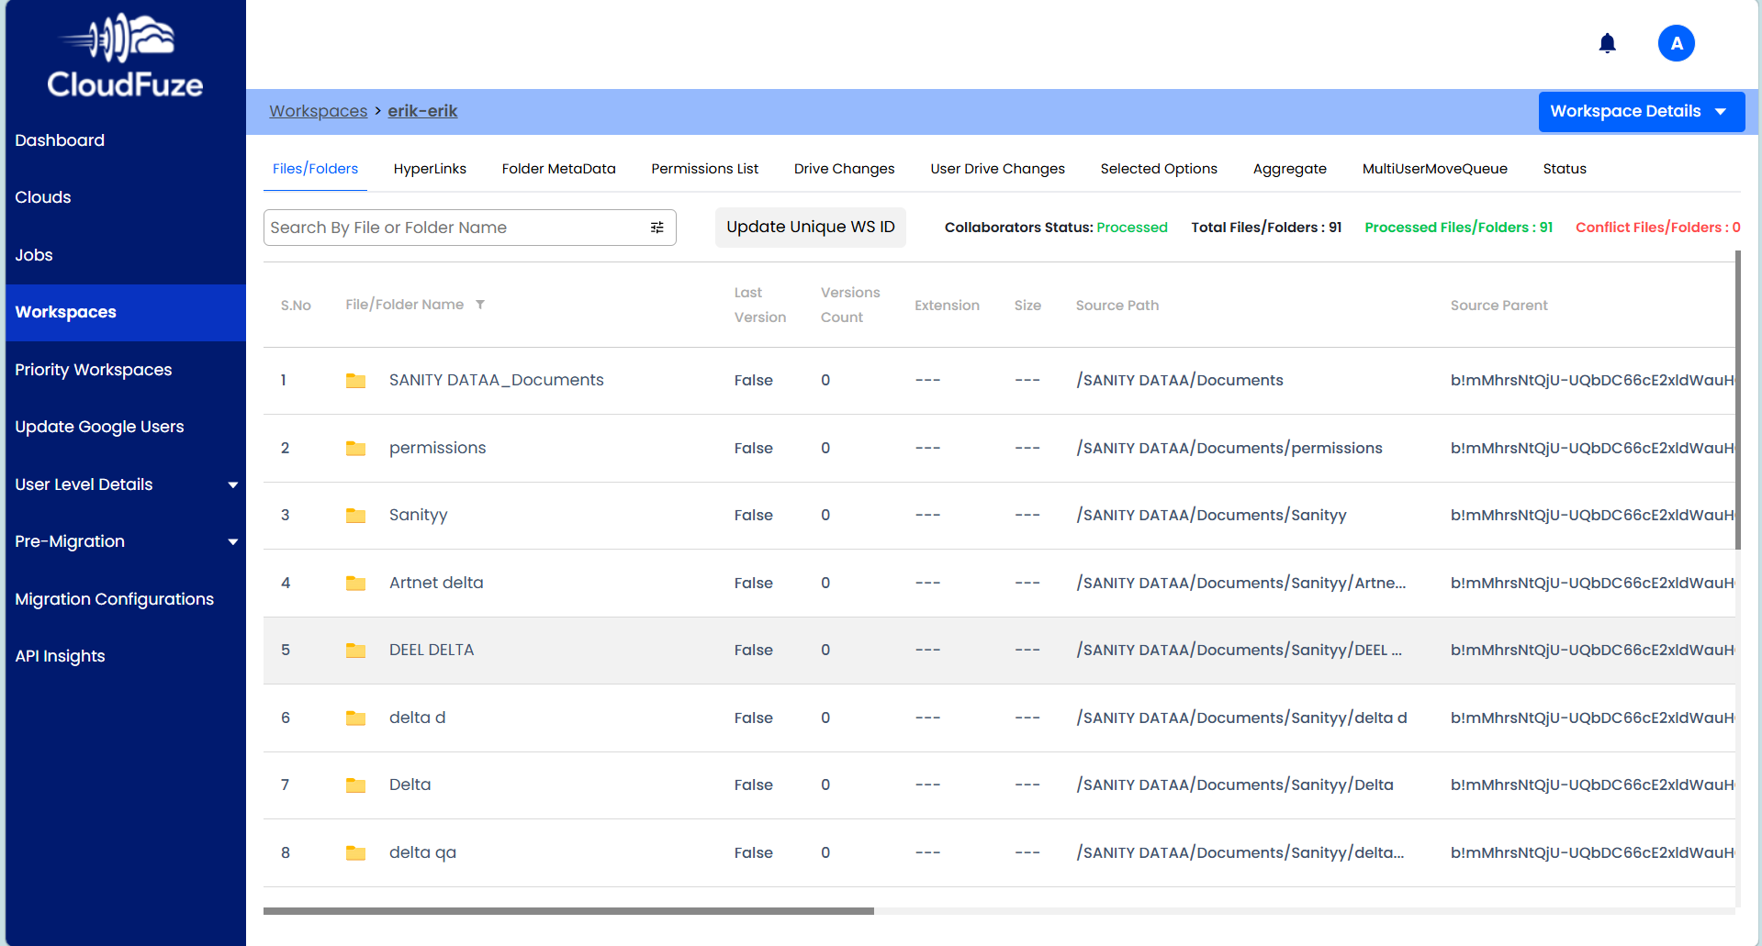Click folder icon for delta d

pos(355,718)
